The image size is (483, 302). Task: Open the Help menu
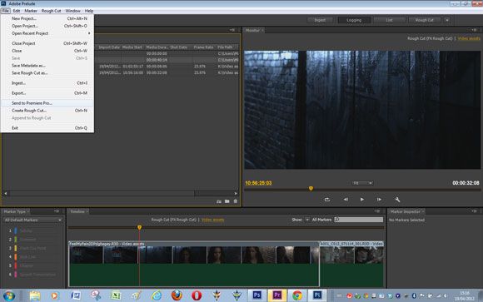click(x=89, y=11)
